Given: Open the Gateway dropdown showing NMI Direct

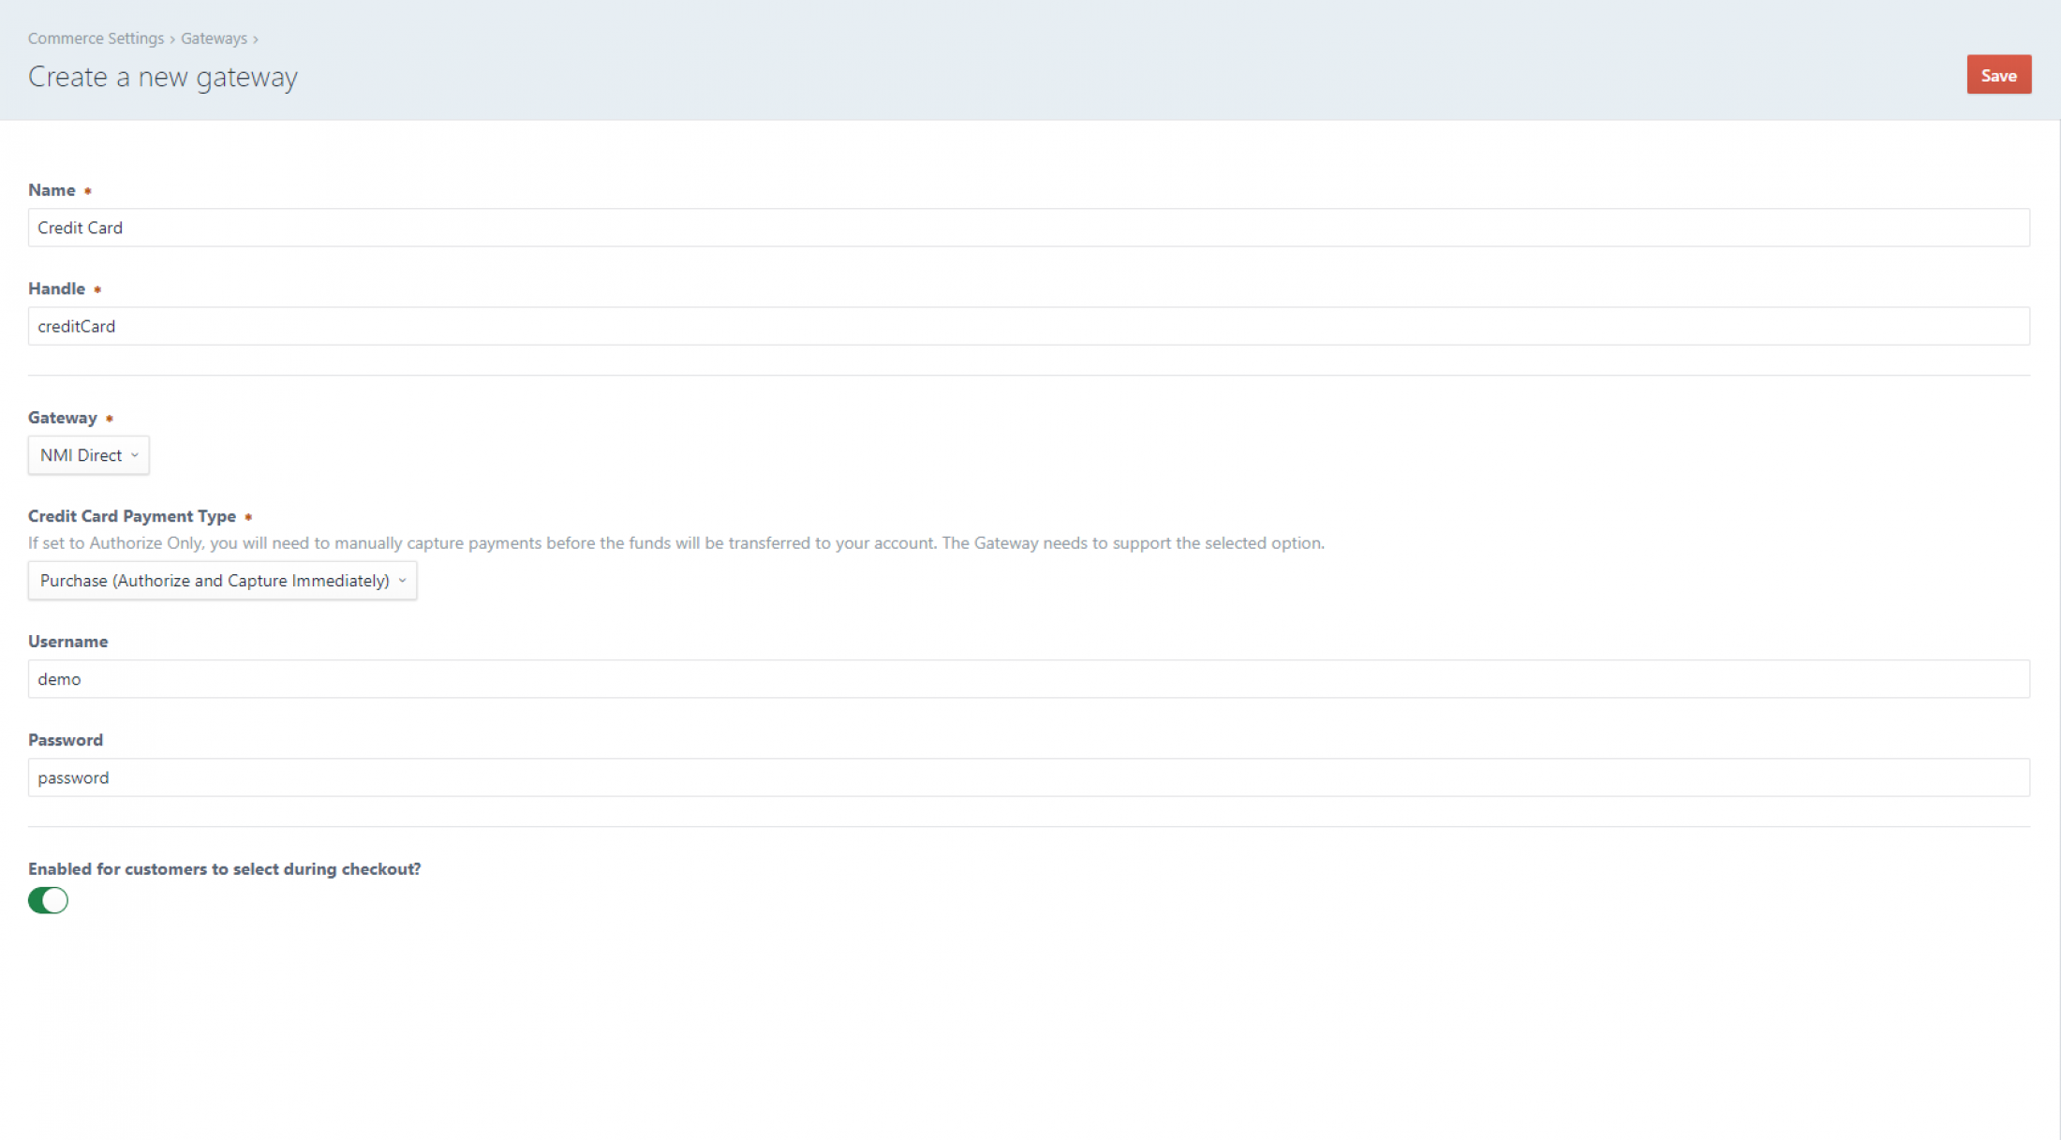Looking at the screenshot, I should [x=89, y=455].
